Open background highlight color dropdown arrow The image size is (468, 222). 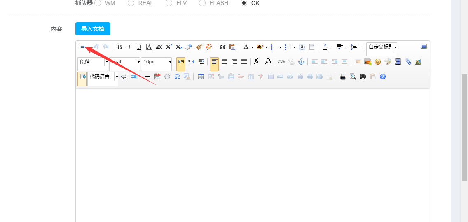(x=266, y=47)
